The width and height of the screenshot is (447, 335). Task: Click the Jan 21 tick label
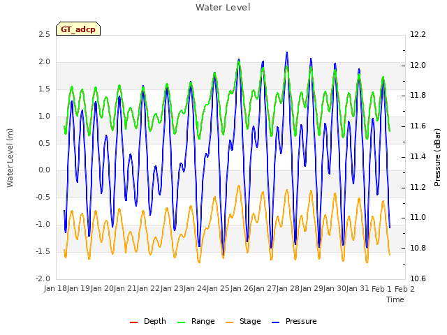[125, 289]
